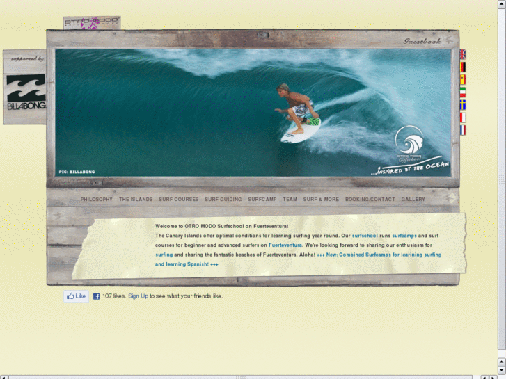Switch language via the UK flag

click(462, 54)
